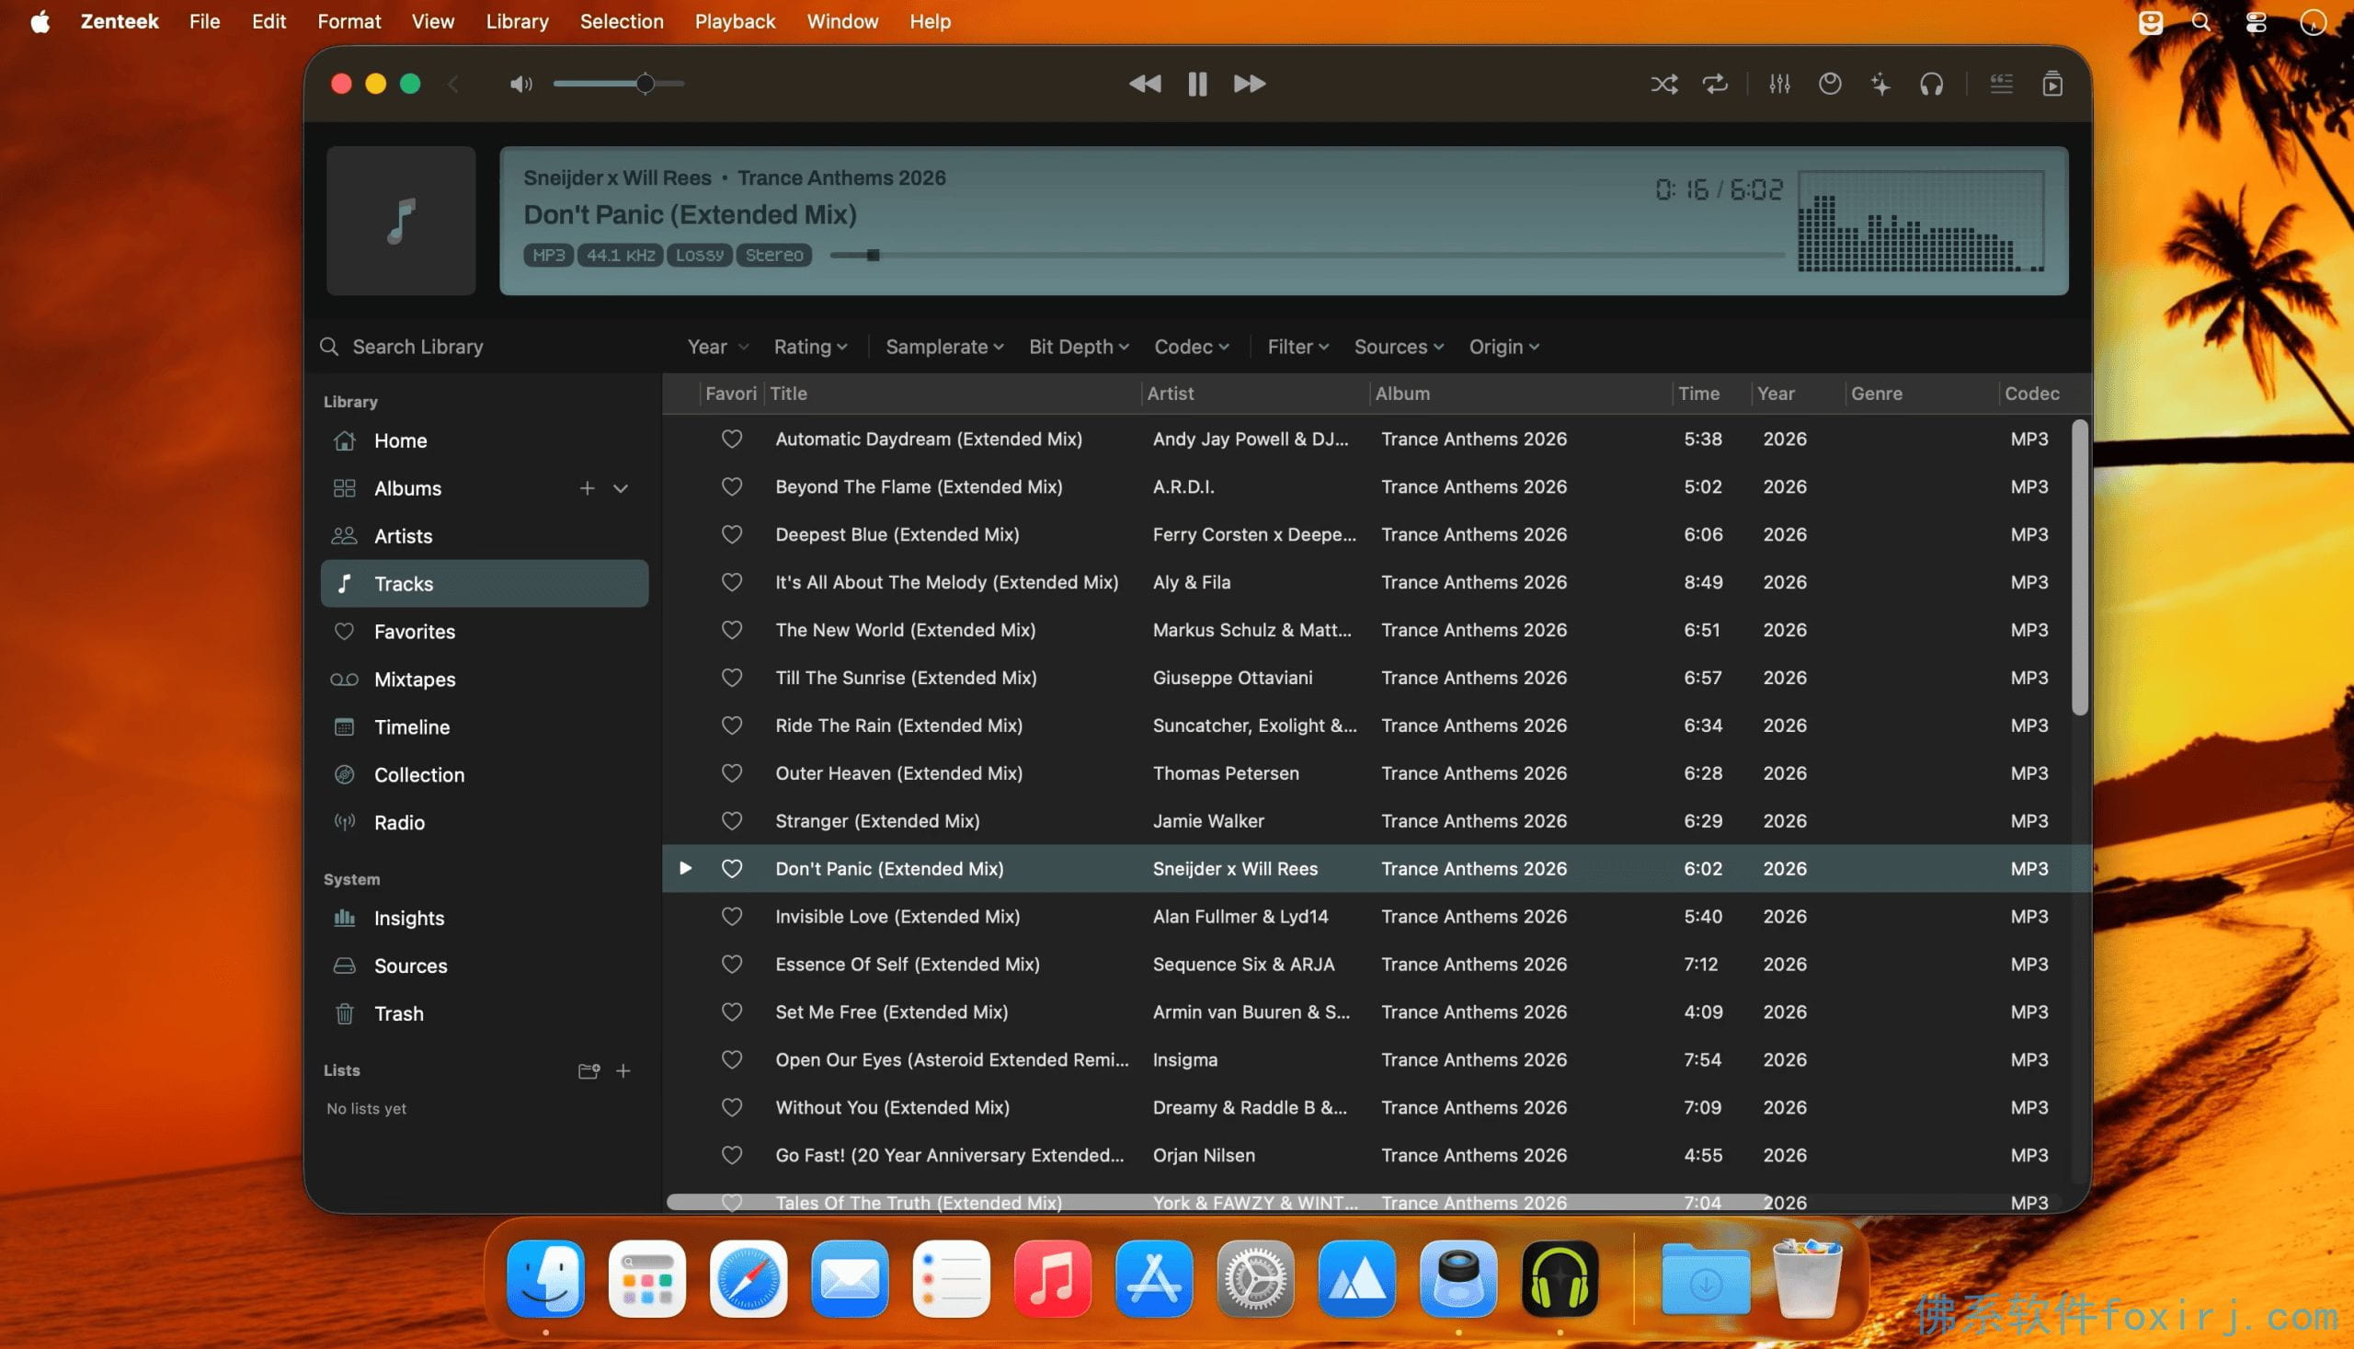Sort tracks by Year column header
The width and height of the screenshot is (2354, 1349).
(1799, 394)
